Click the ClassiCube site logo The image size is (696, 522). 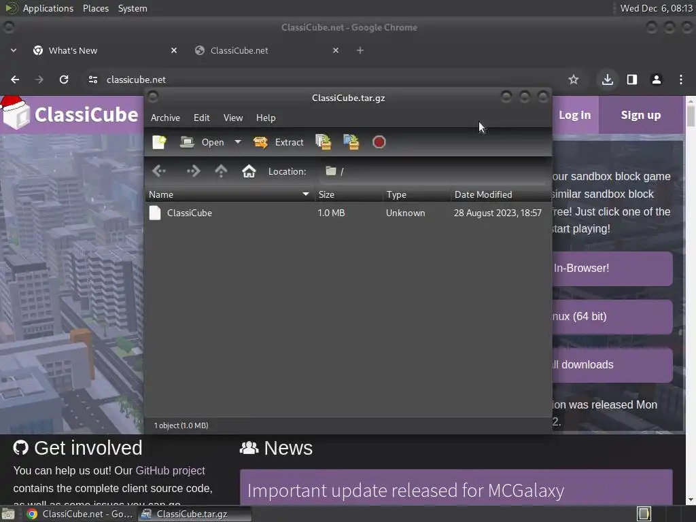click(x=71, y=114)
